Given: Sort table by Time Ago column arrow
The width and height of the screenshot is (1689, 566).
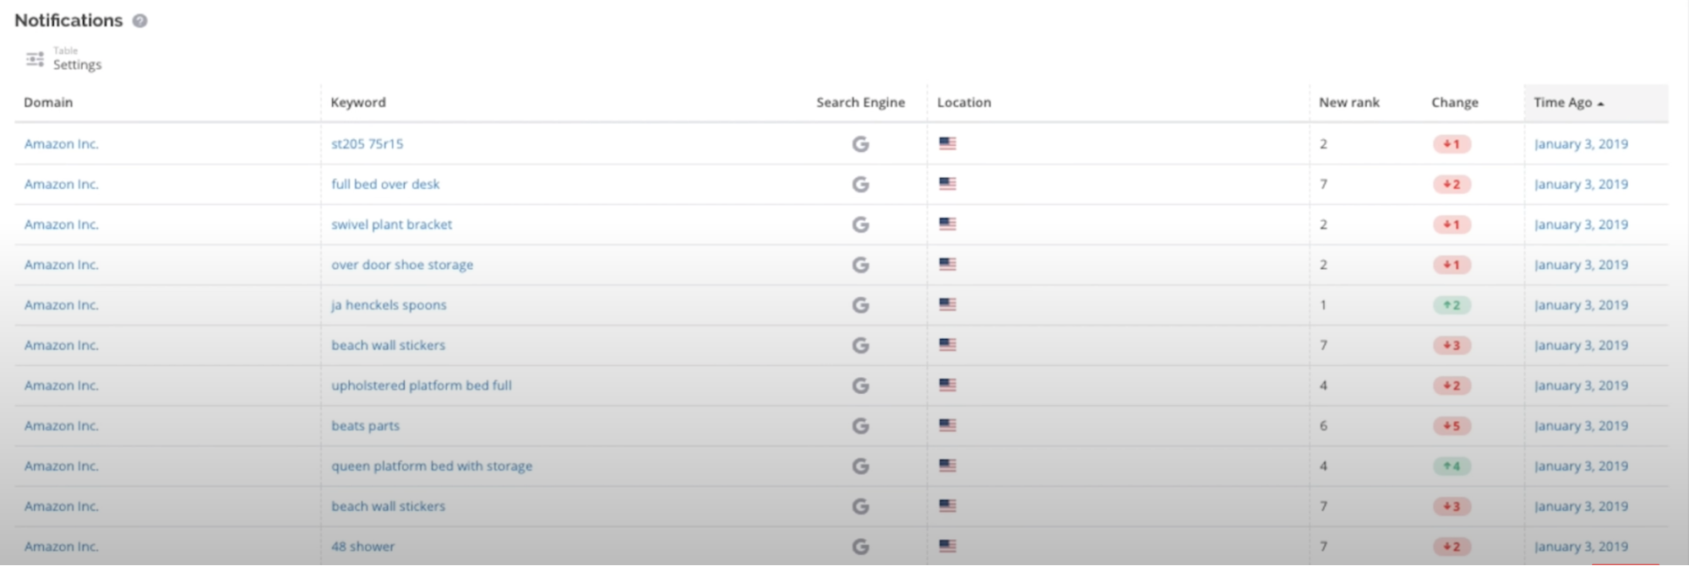Looking at the screenshot, I should click(1600, 103).
